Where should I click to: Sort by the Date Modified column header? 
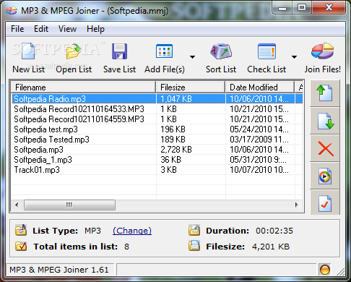260,87
